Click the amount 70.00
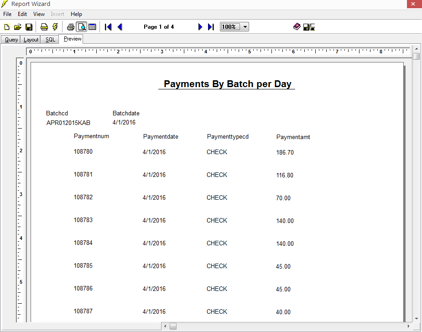This screenshot has width=422, height=332. (x=283, y=198)
